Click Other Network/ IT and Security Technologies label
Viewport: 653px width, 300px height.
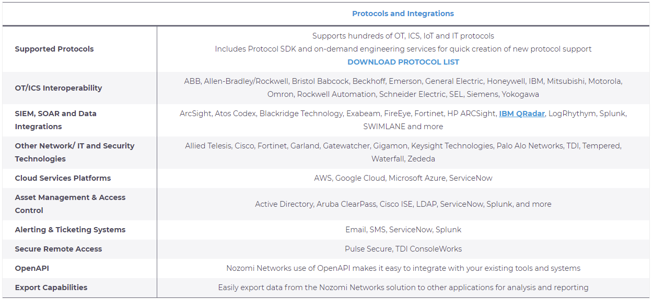click(x=74, y=152)
